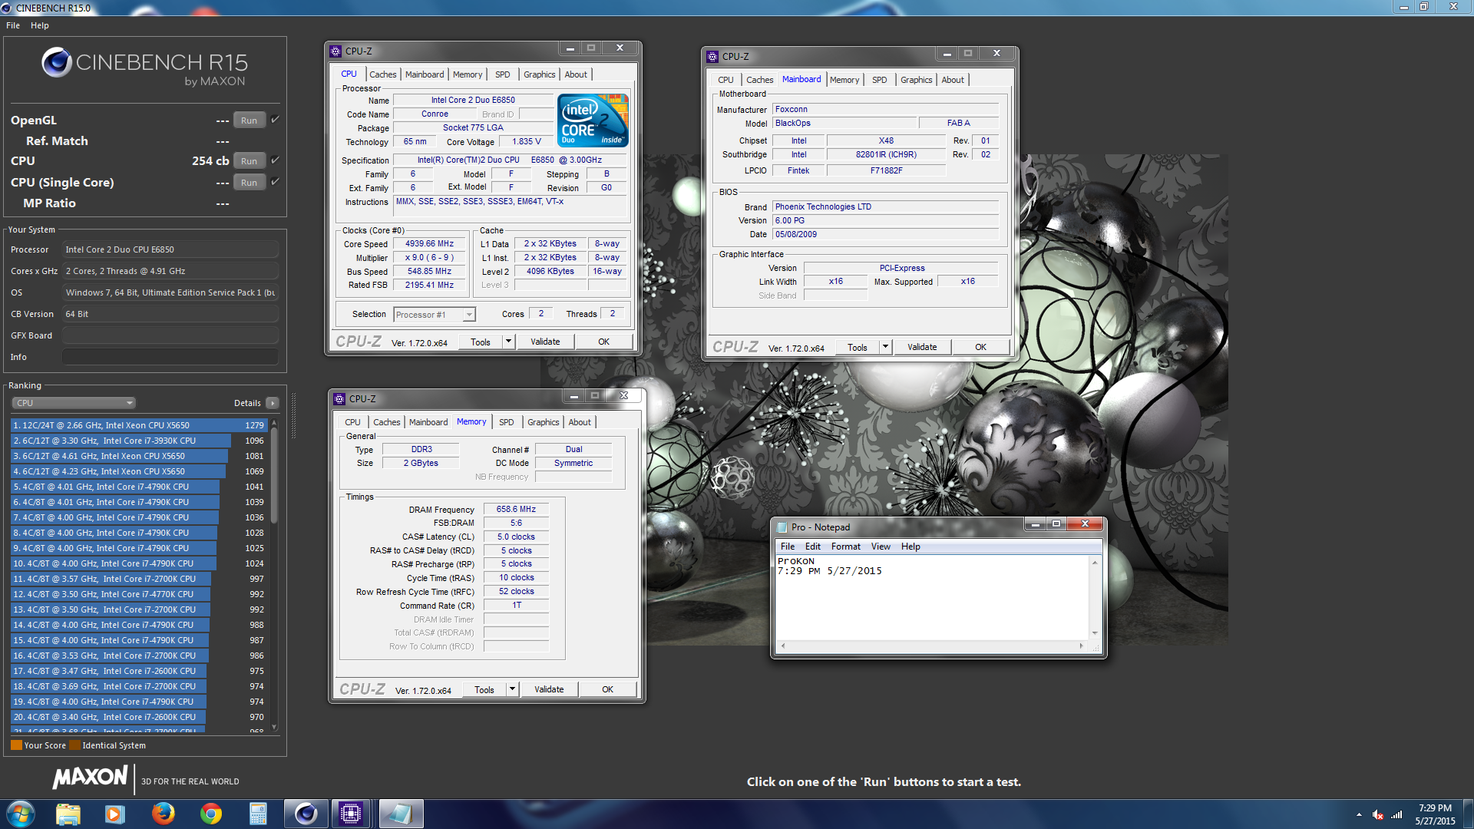Open Cinebench File menu
1474x829 pixels.
pos(13,25)
